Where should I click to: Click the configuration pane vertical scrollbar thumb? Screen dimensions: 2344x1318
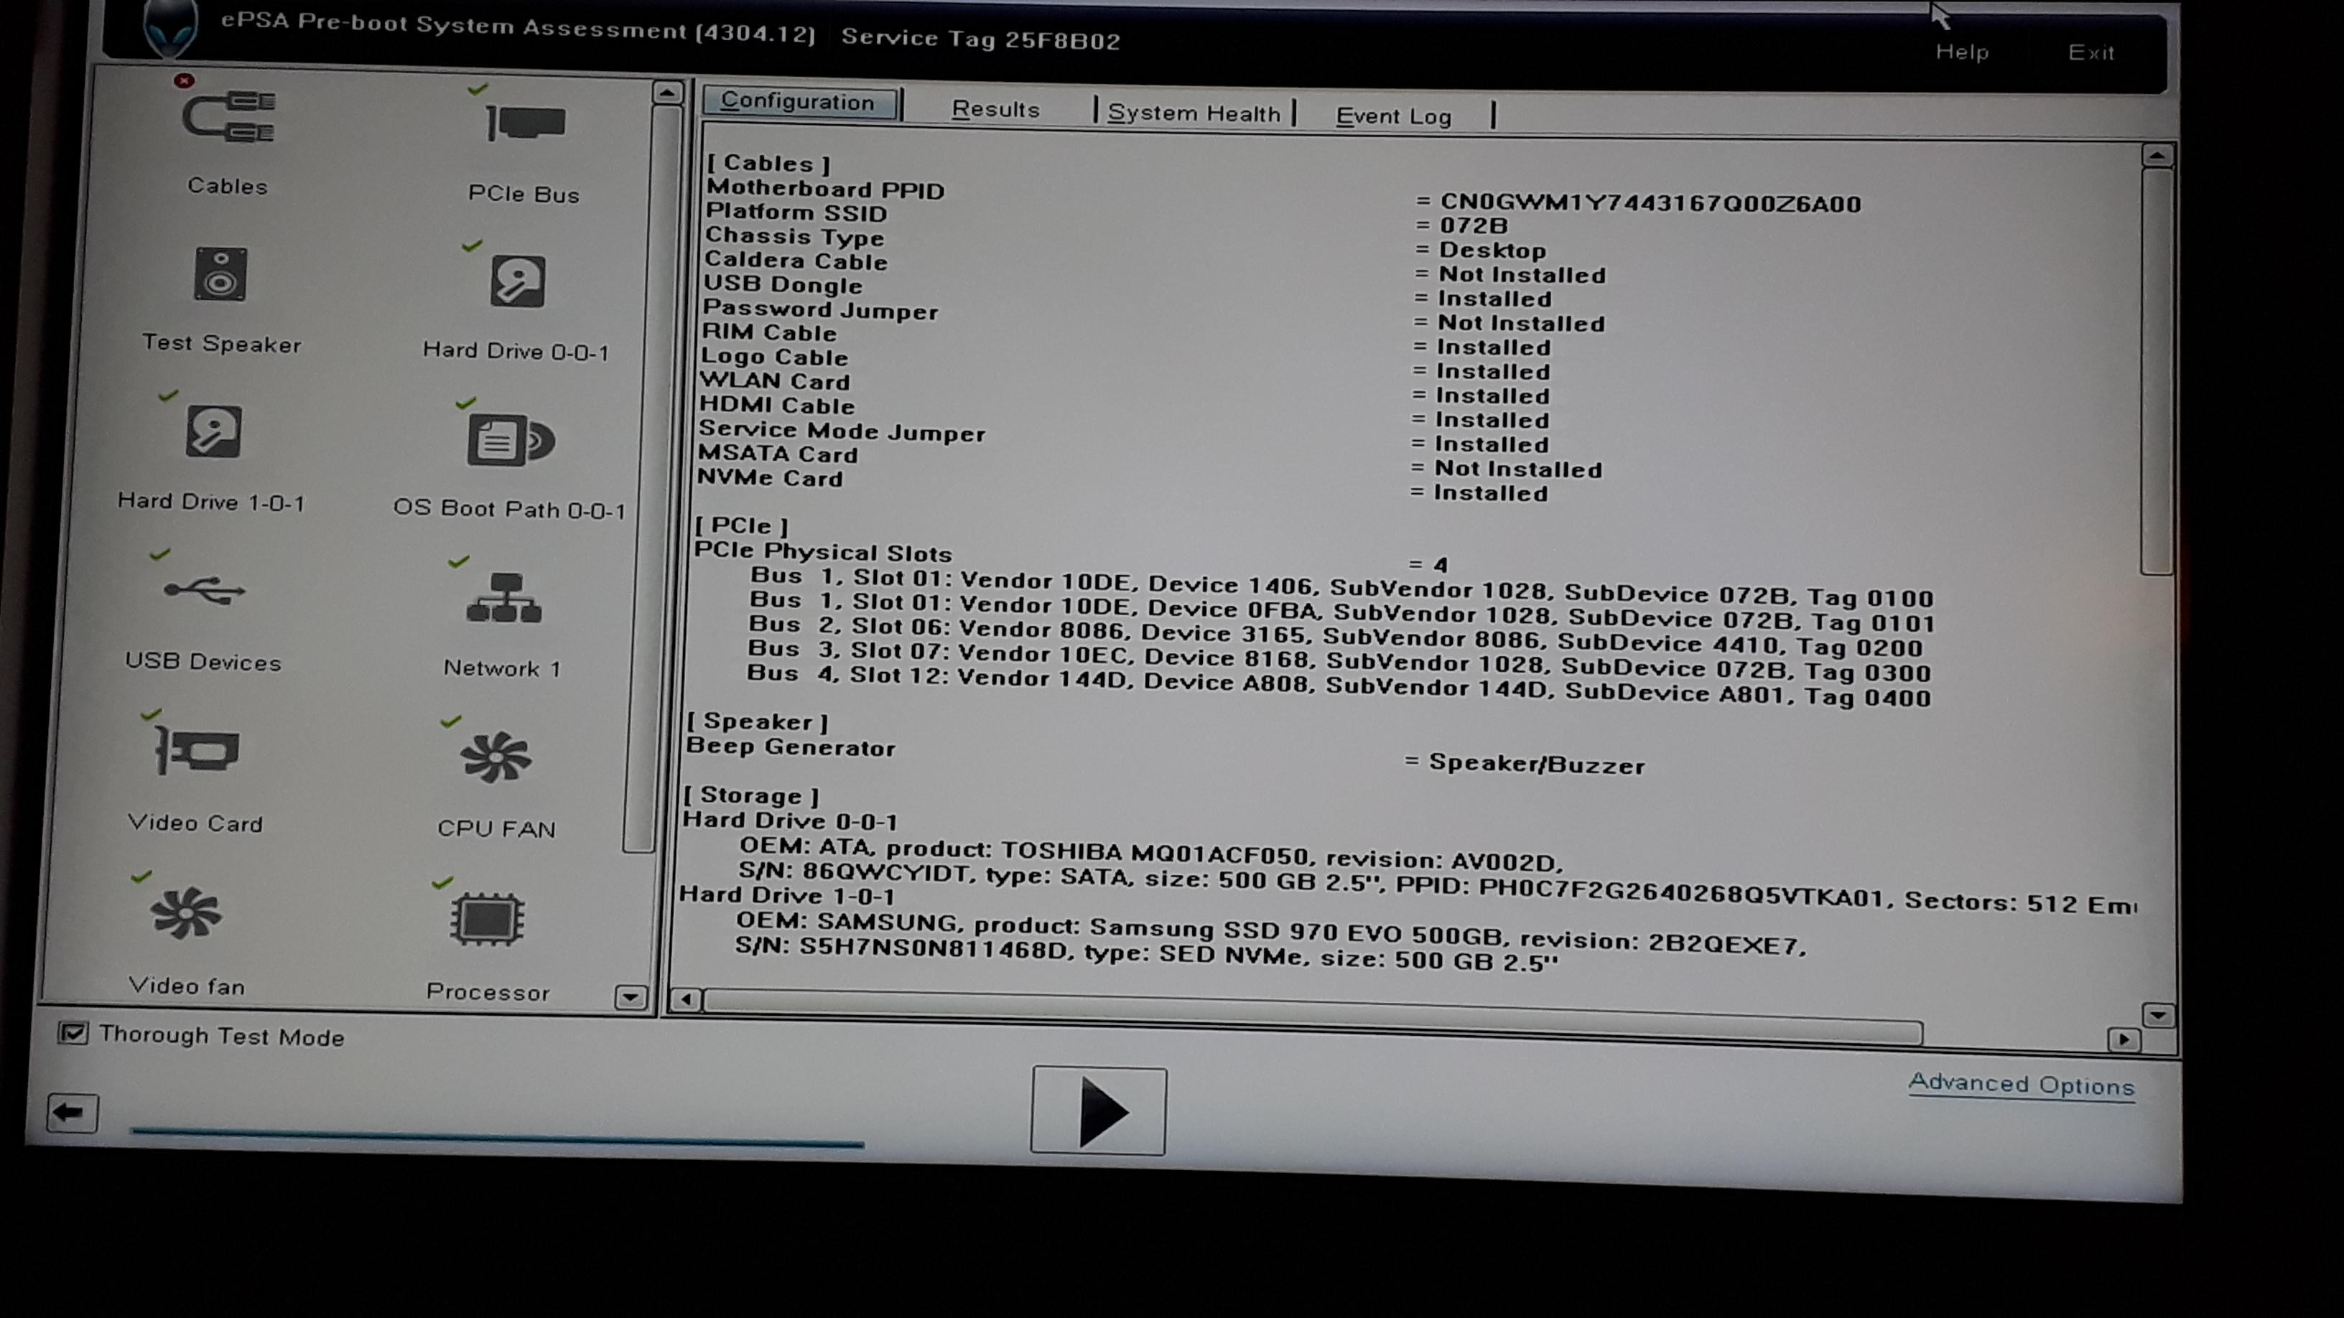click(2157, 372)
